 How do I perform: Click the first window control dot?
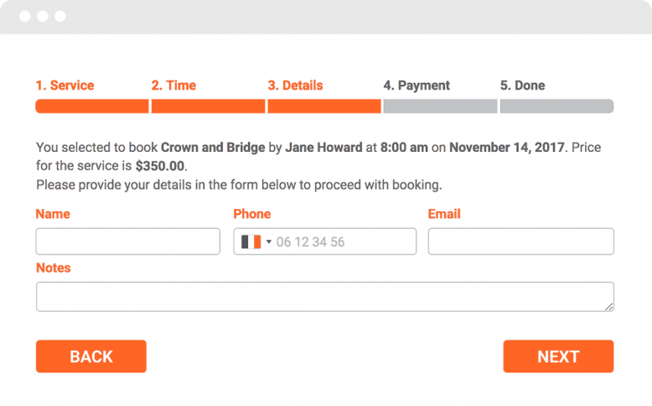pos(25,16)
